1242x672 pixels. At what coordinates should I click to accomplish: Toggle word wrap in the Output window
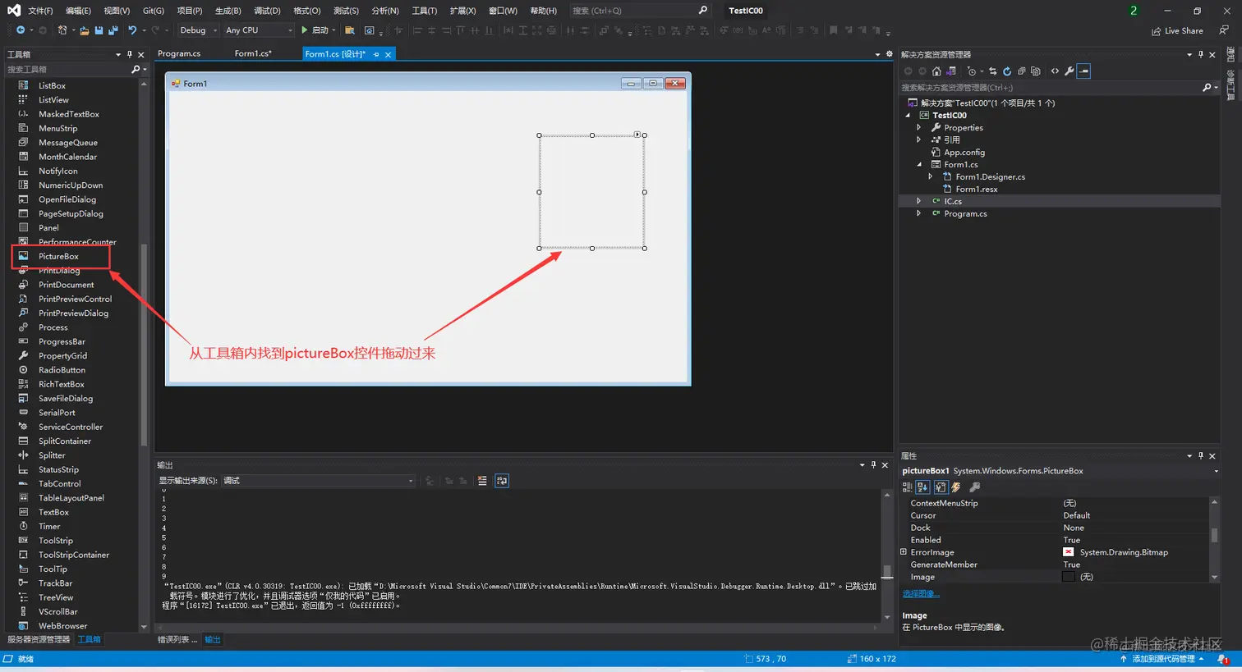[x=502, y=481]
